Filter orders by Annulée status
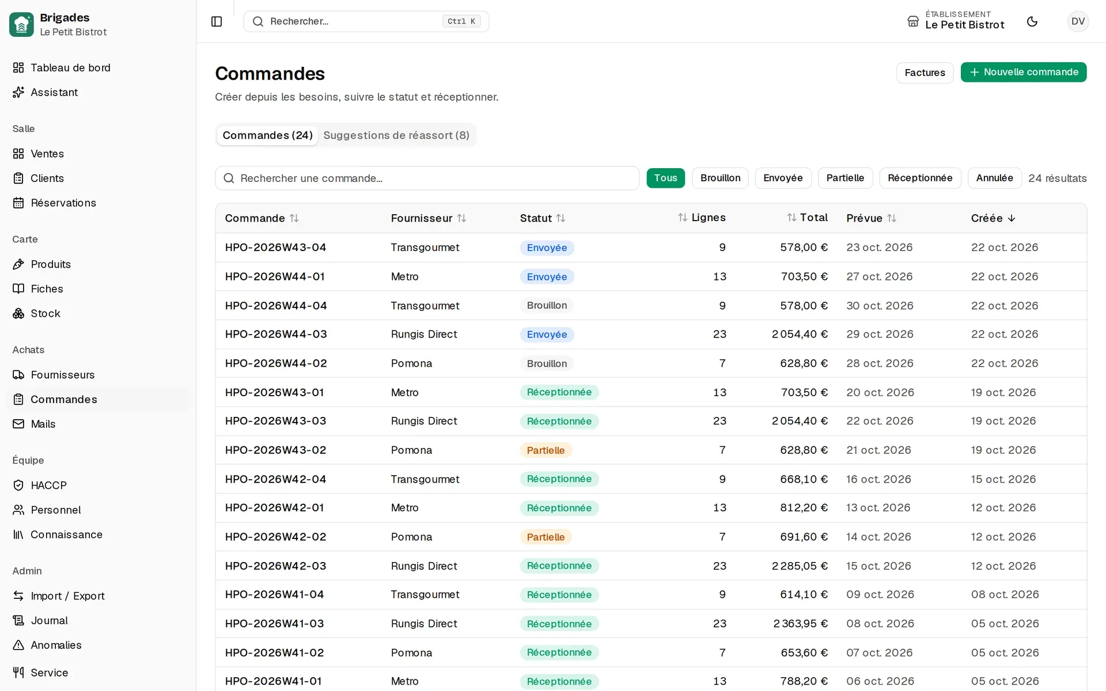The width and height of the screenshot is (1106, 691). click(994, 178)
